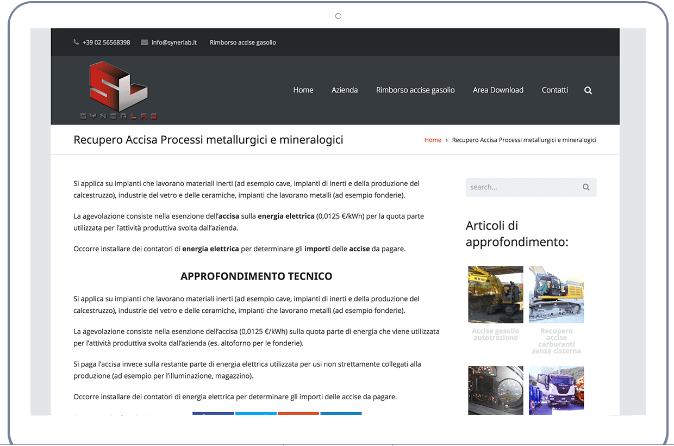Viewport: 674px width, 446px height.
Task: Click the breadcrumb chevron separator after Home
Action: [x=446, y=140]
